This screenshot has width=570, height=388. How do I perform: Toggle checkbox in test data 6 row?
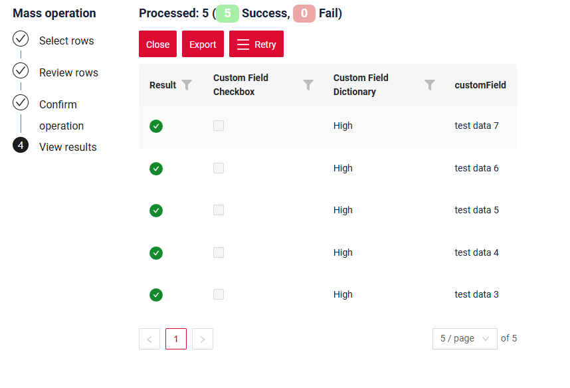(219, 168)
